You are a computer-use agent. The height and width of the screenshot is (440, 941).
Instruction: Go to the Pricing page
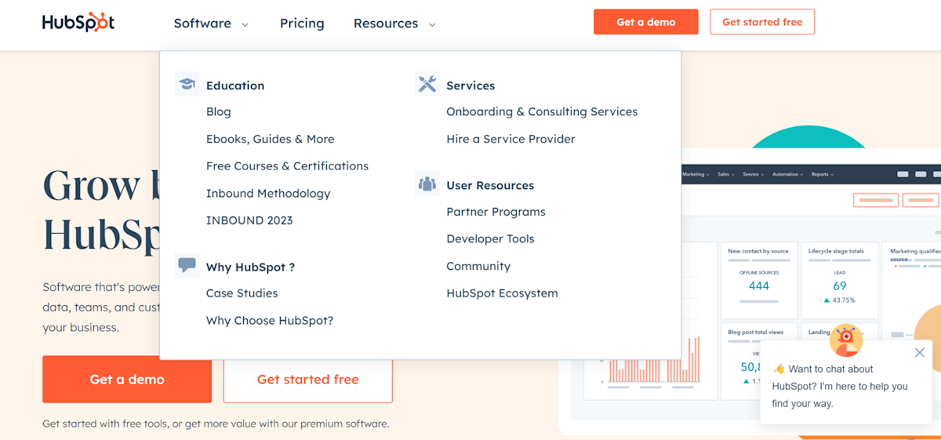pos(302,24)
